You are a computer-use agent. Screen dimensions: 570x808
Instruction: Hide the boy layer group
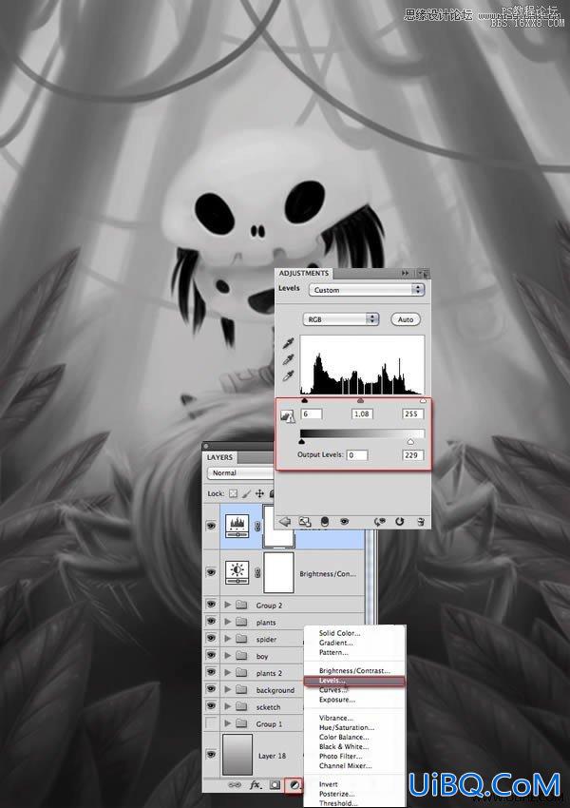211,655
